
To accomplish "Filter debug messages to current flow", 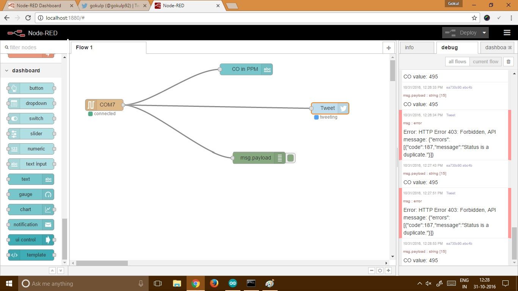I will point(485,61).
